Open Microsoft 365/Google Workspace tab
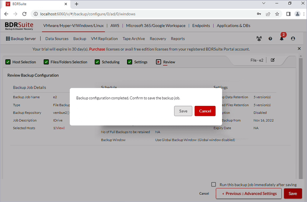 156,26
